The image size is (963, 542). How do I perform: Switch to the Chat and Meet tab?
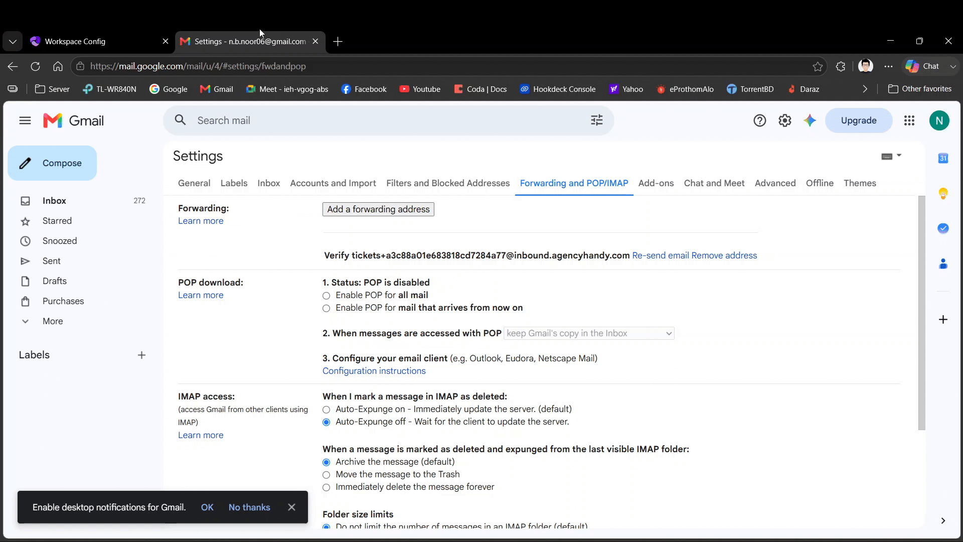point(714,183)
